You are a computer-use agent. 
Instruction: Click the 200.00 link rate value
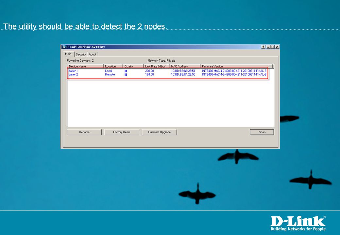click(x=149, y=71)
